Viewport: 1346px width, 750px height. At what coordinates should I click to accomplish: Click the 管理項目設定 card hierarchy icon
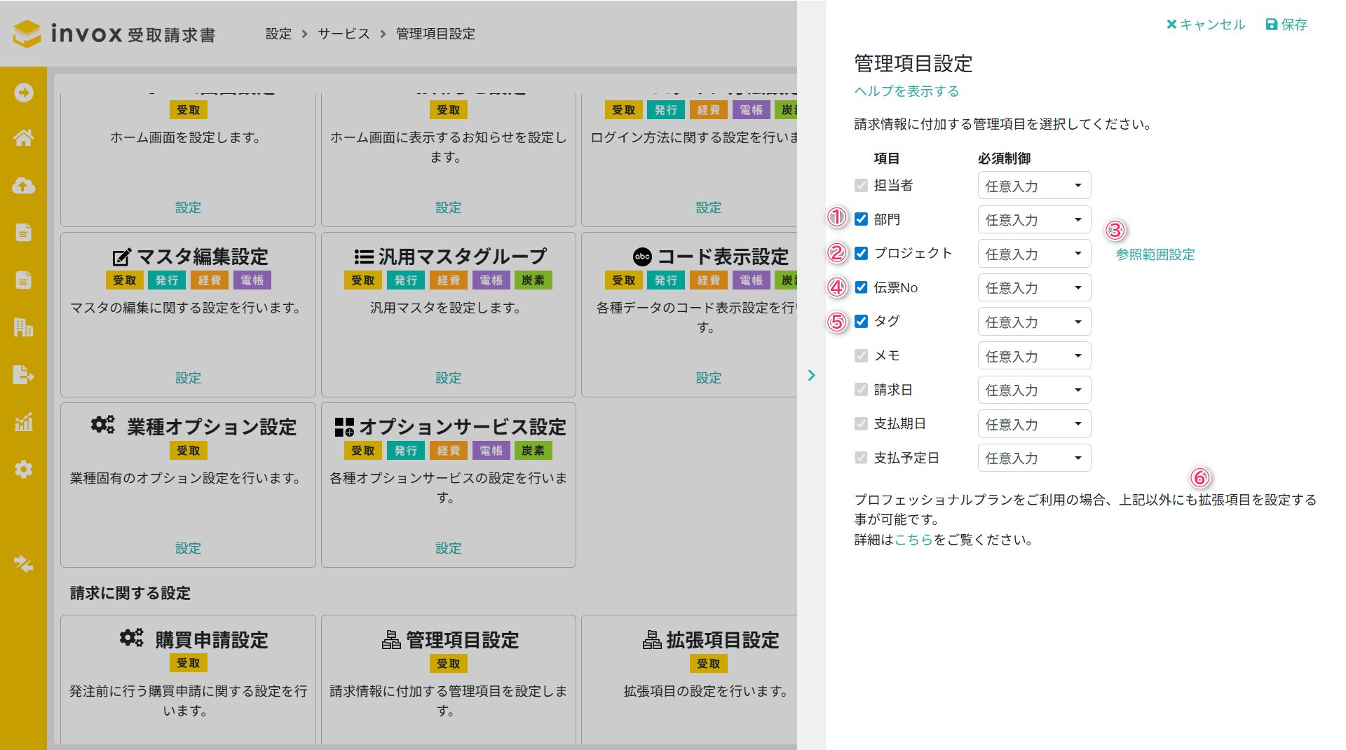[x=391, y=640]
